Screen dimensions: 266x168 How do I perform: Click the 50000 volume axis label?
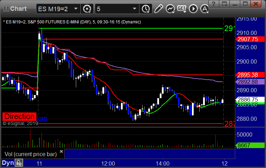tap(244, 134)
